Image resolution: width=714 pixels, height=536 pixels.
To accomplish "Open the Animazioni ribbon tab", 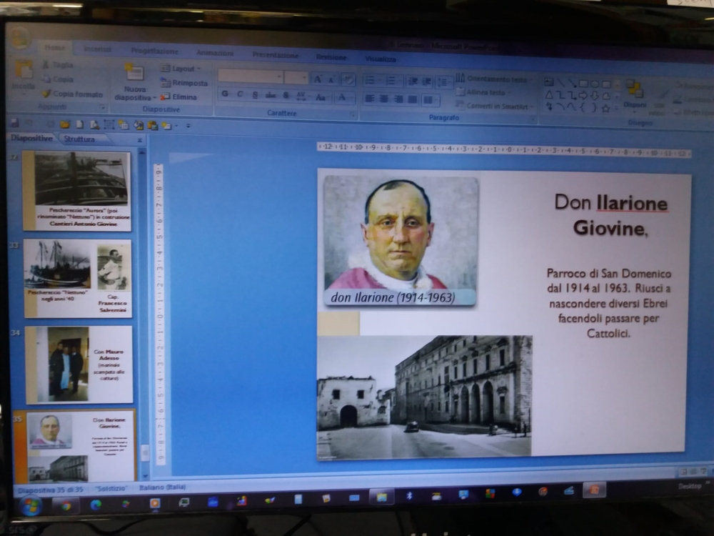I will 215,53.
